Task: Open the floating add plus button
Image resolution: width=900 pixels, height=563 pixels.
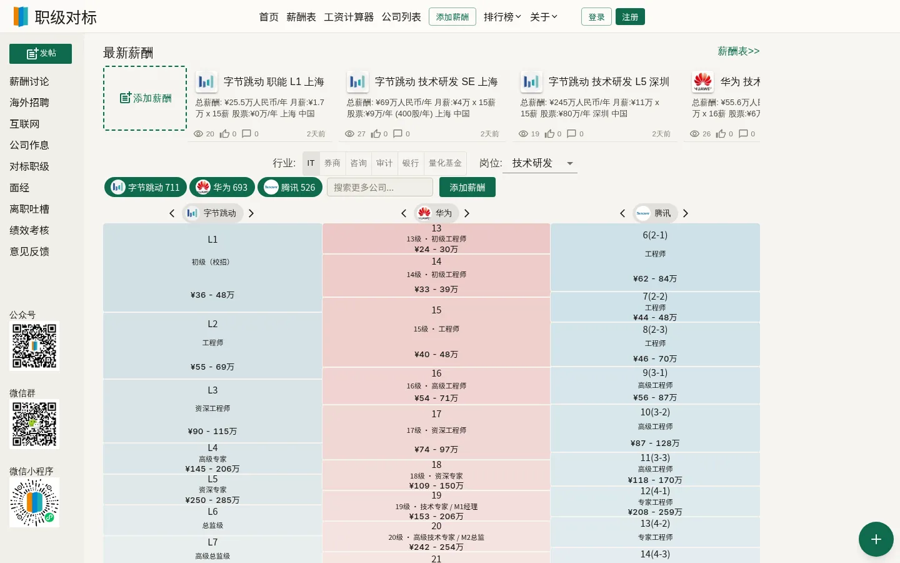Action: 876,539
